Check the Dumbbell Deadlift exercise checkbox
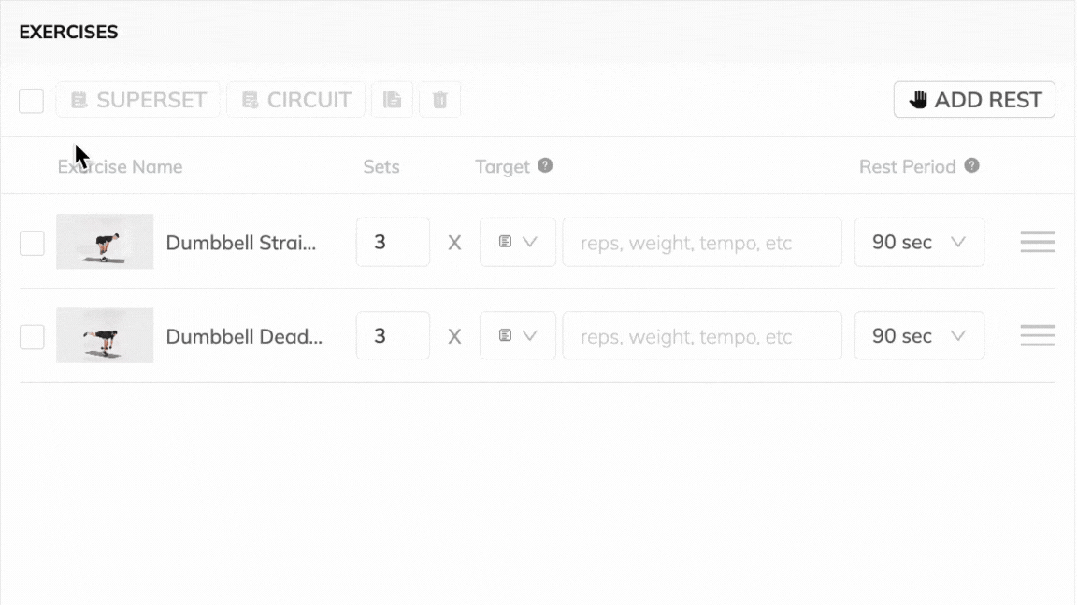Viewport: 1077px width, 605px height. point(32,336)
